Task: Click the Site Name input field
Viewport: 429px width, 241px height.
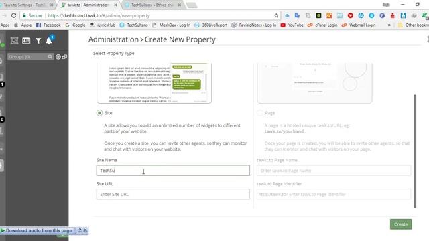Action: [173, 171]
